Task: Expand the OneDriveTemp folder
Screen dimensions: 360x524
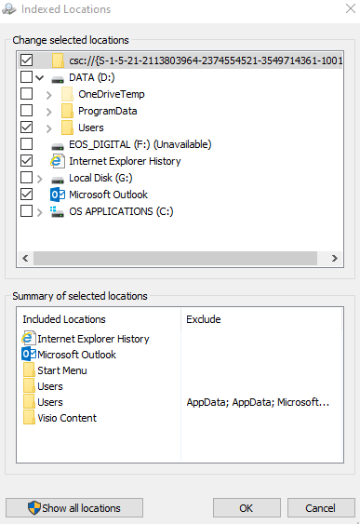Action: (49, 95)
